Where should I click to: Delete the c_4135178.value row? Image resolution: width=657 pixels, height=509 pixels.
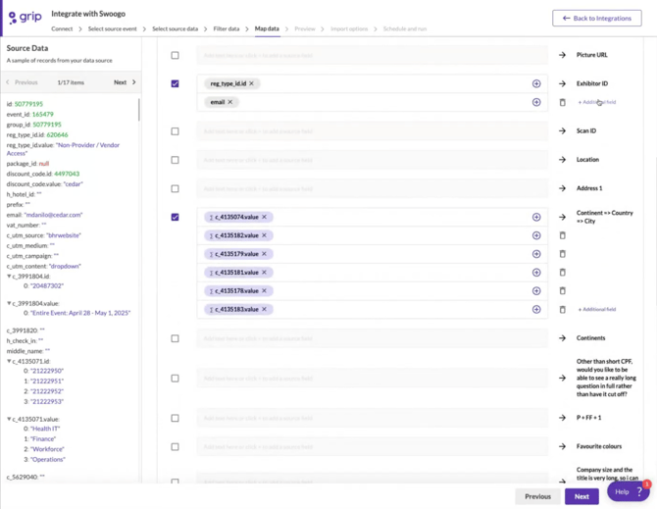coord(562,290)
